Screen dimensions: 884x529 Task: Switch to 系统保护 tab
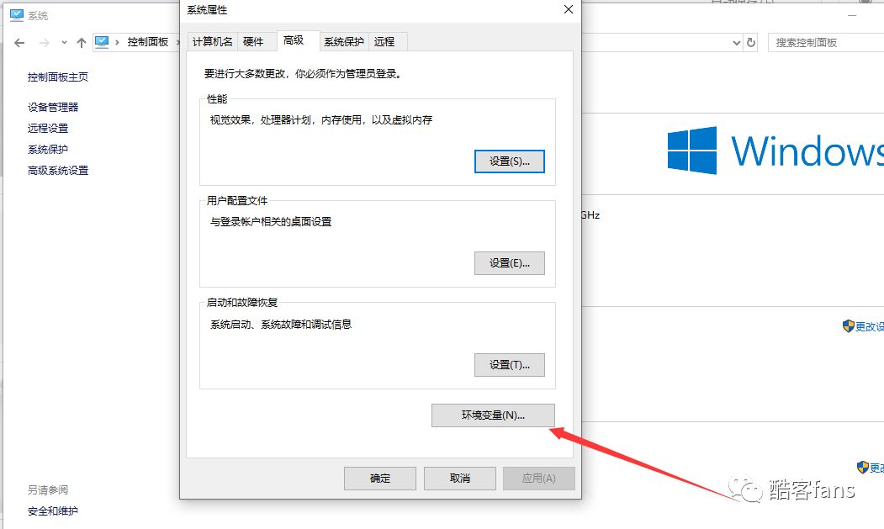344,42
